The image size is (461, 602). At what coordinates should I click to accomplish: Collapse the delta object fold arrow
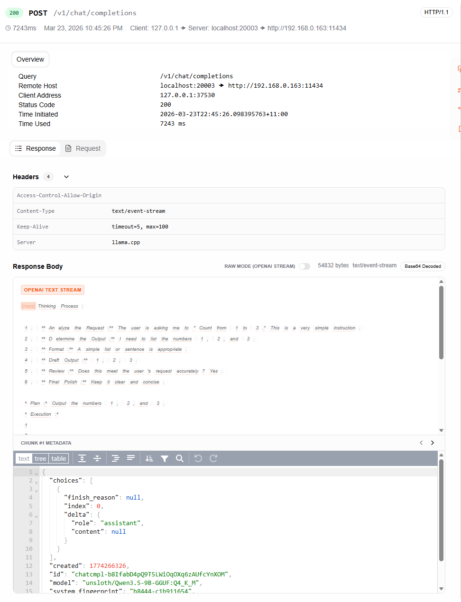point(37,516)
